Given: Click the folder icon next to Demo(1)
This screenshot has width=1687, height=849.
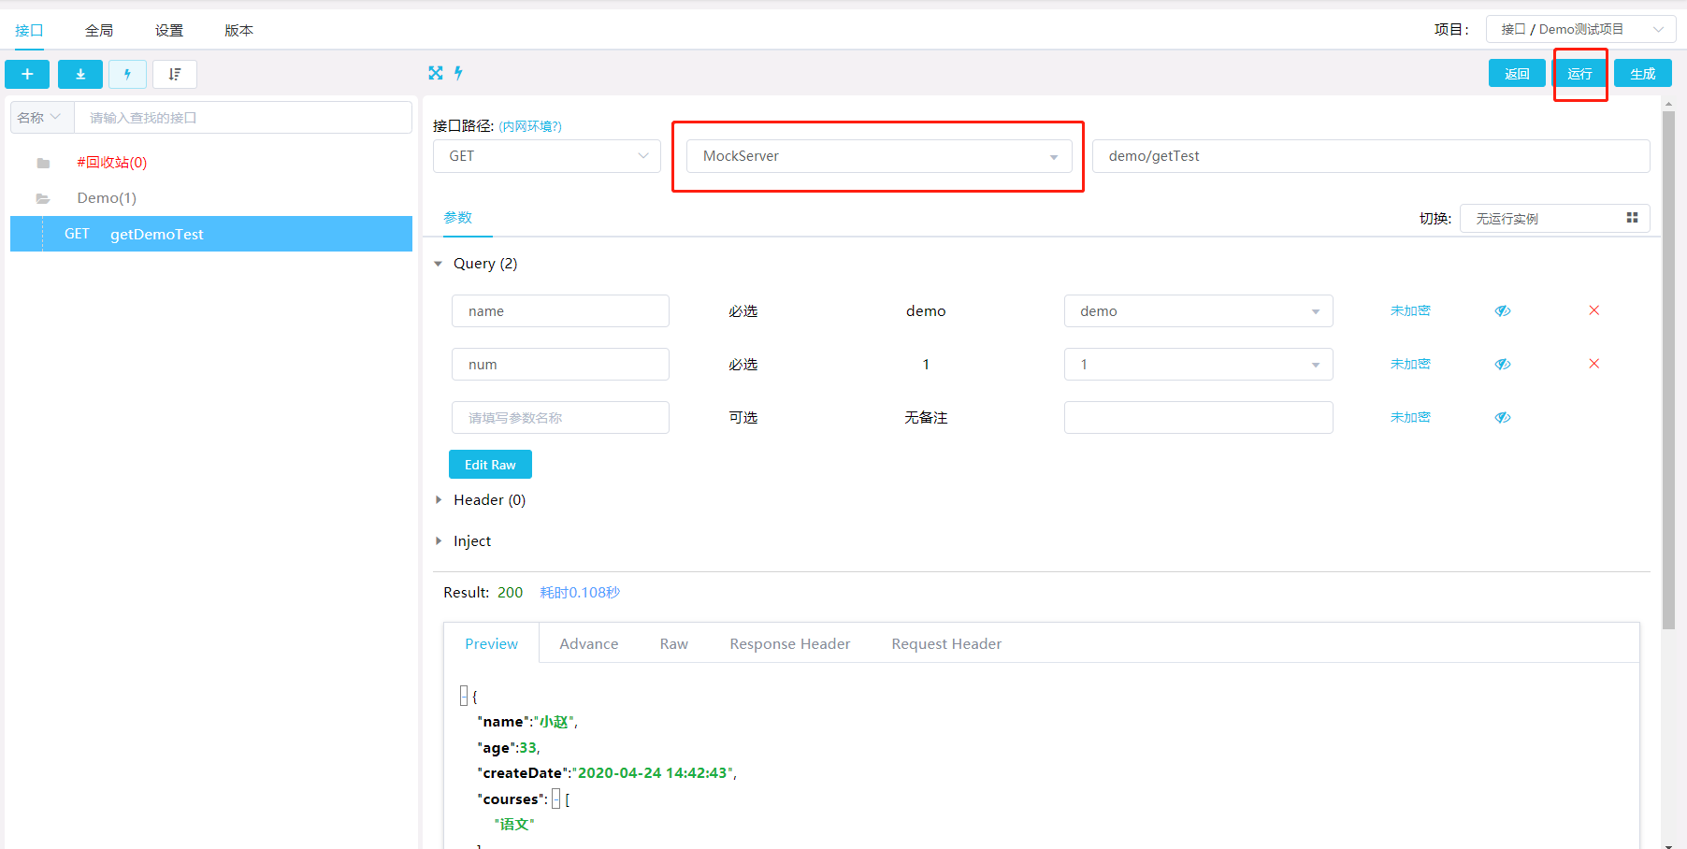Looking at the screenshot, I should (x=44, y=197).
